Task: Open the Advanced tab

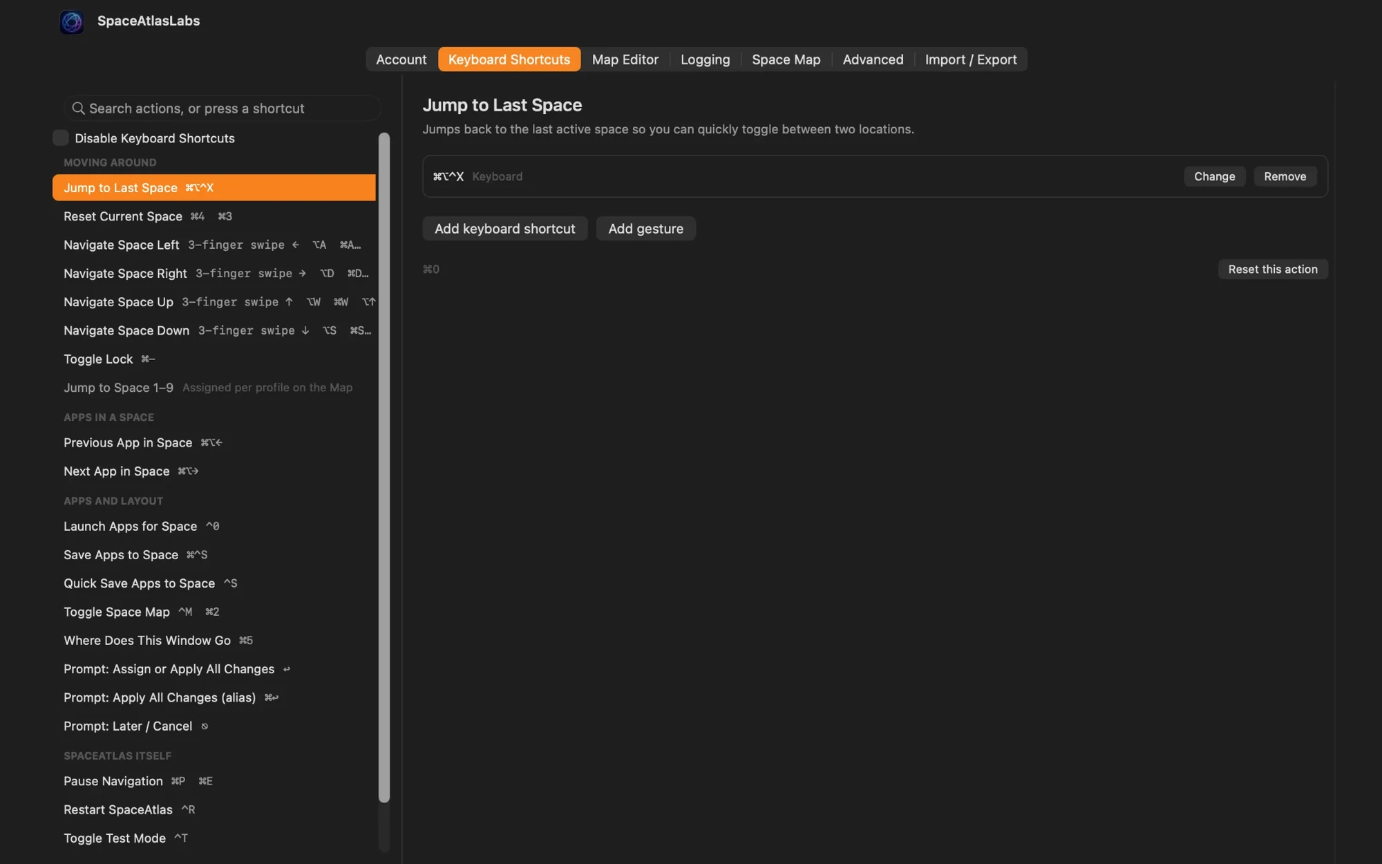Action: pos(873,59)
